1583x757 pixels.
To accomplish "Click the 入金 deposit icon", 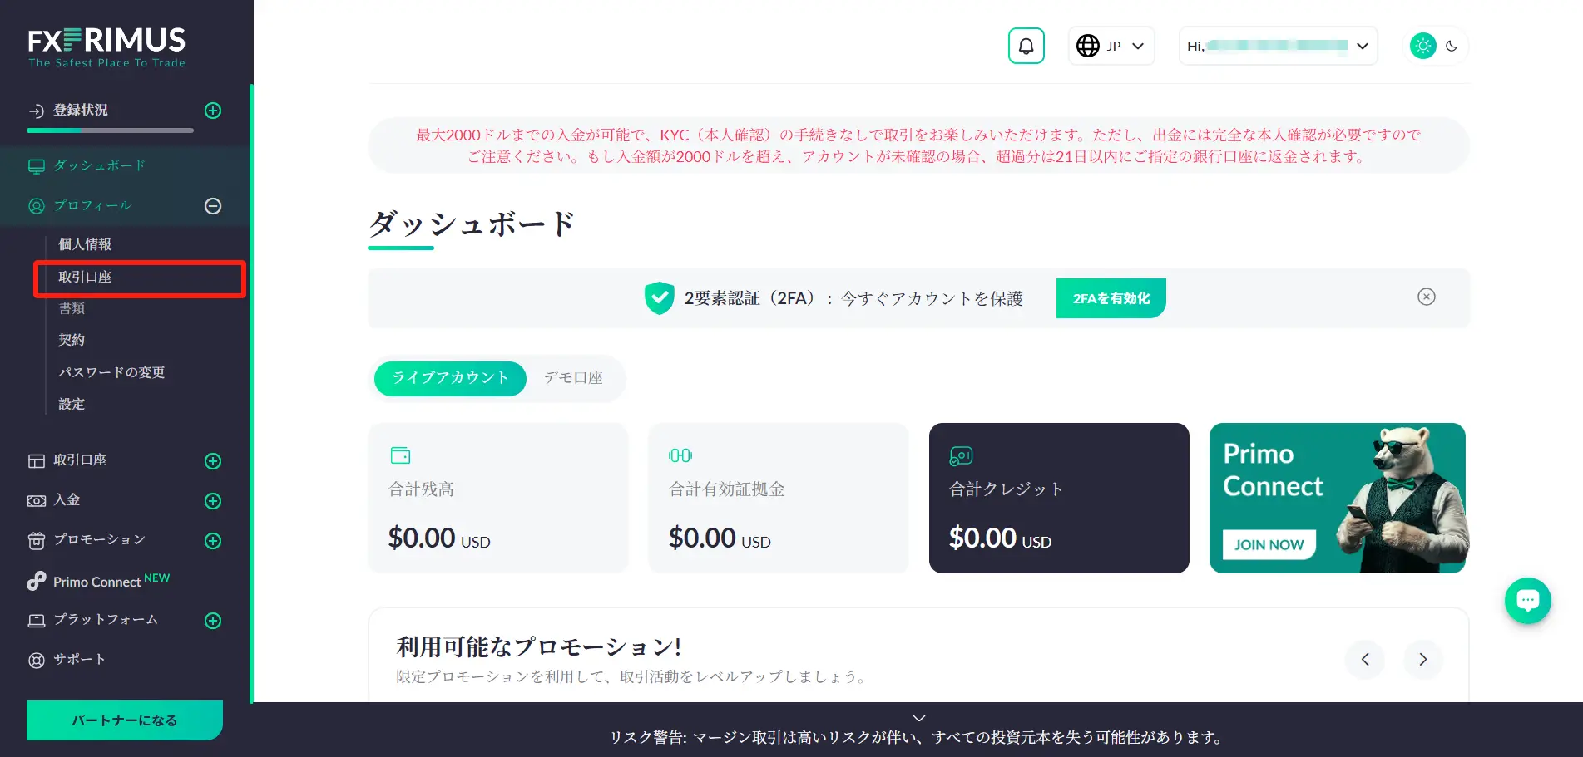I will [x=37, y=500].
